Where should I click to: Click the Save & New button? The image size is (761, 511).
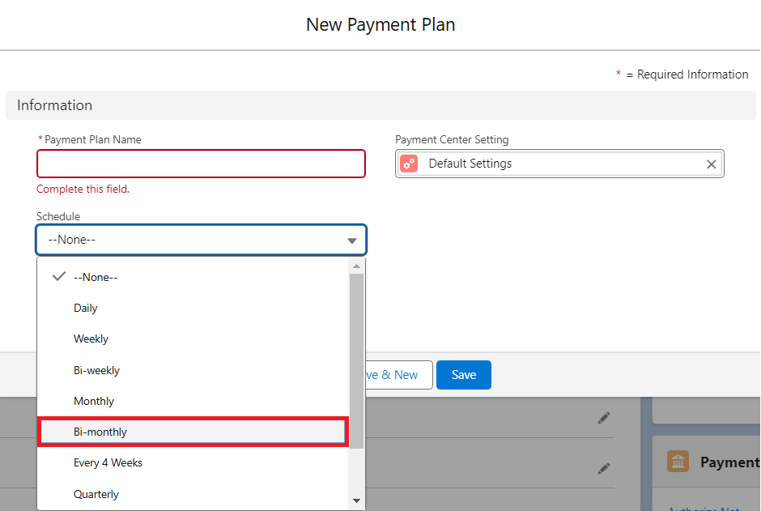pyautogui.click(x=398, y=375)
